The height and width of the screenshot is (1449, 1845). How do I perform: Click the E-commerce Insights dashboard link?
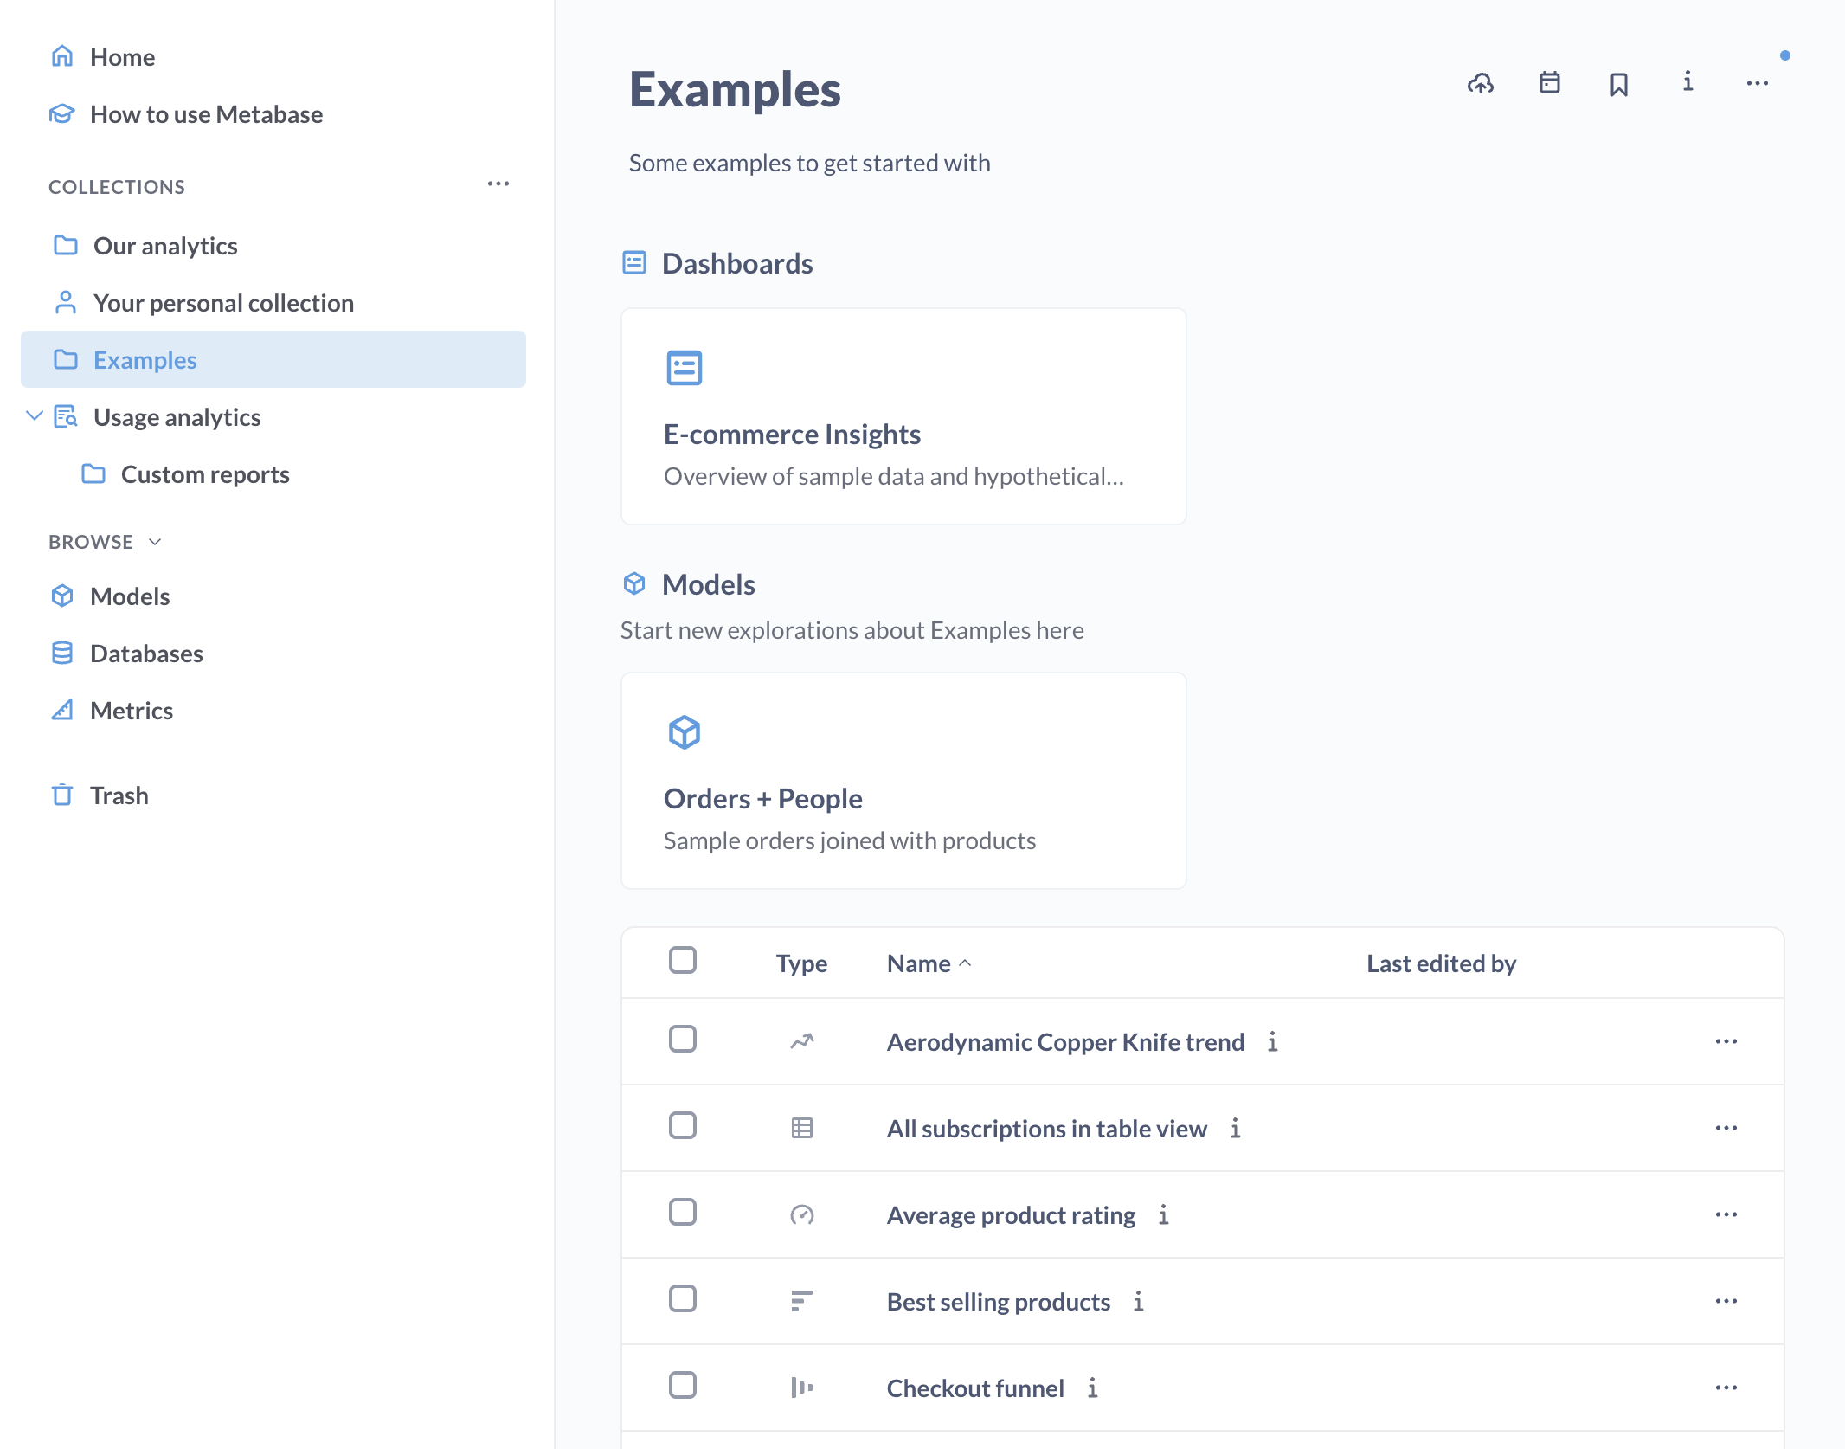coord(792,435)
